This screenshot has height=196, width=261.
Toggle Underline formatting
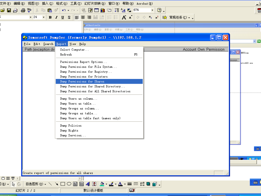63,17
